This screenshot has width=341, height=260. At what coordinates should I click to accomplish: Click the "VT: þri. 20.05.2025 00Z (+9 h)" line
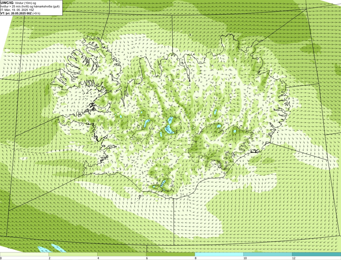21,13
